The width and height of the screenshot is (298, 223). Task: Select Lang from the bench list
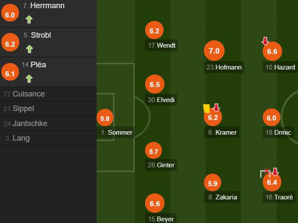click(21, 138)
